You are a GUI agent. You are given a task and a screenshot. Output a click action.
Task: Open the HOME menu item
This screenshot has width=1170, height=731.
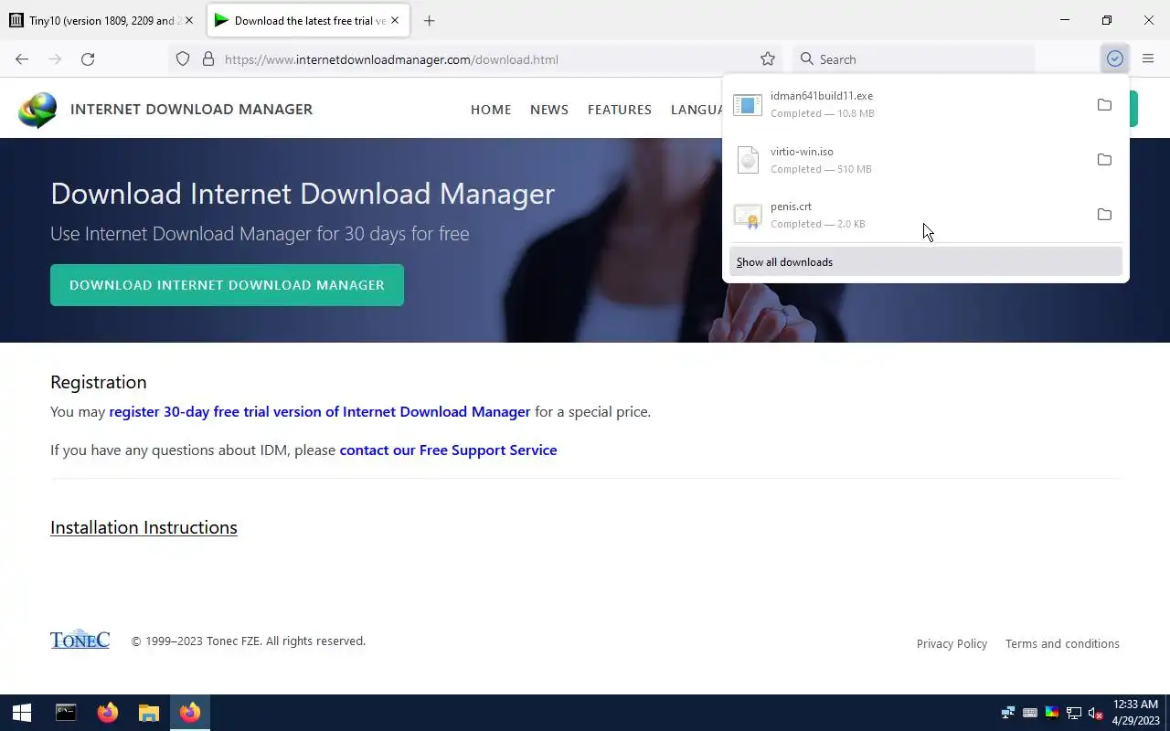[x=491, y=110]
